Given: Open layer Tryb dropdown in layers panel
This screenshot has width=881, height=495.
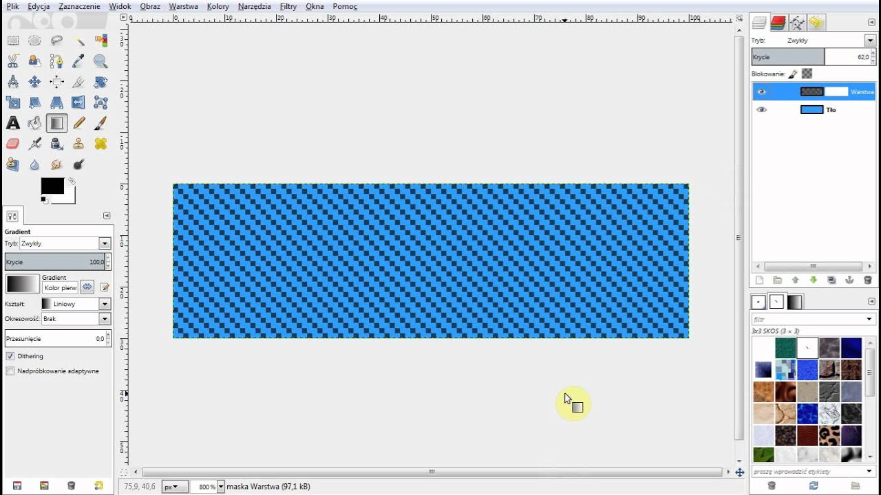Looking at the screenshot, I should tap(870, 41).
